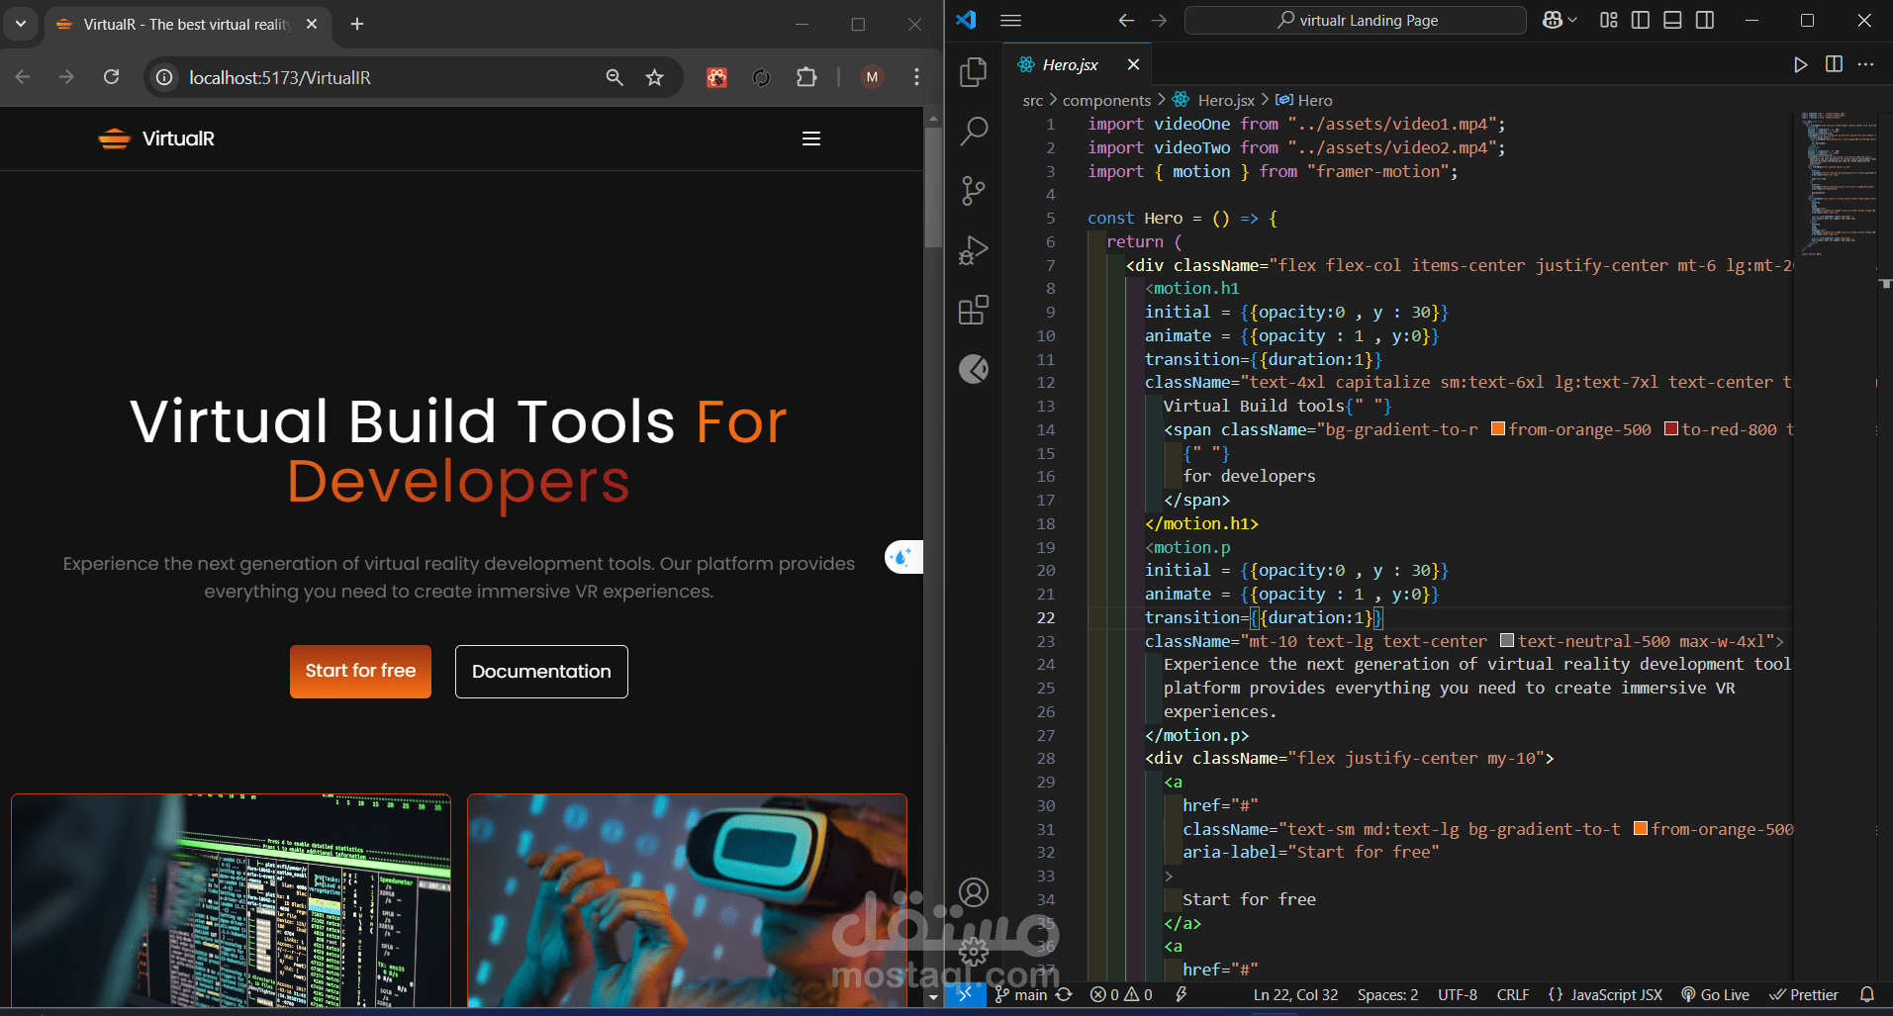
Task: Click the Documentation button
Action: tap(541, 672)
